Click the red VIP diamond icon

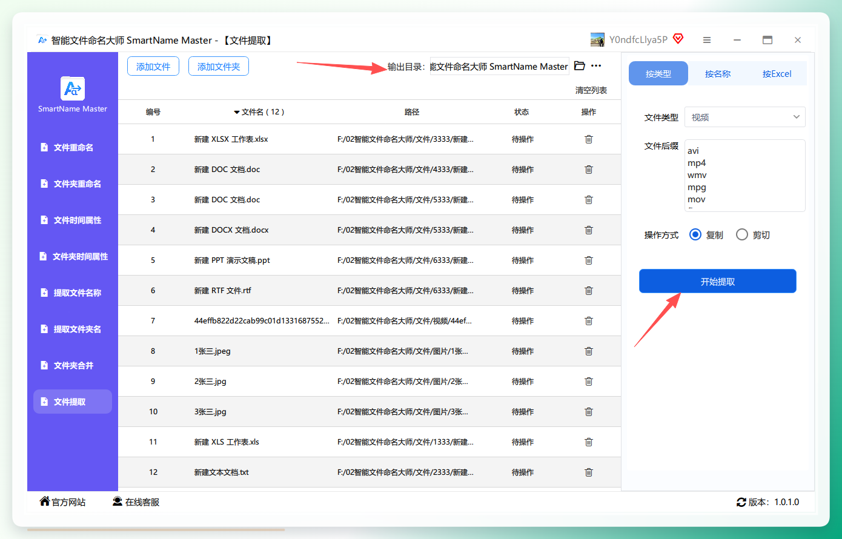[678, 39]
